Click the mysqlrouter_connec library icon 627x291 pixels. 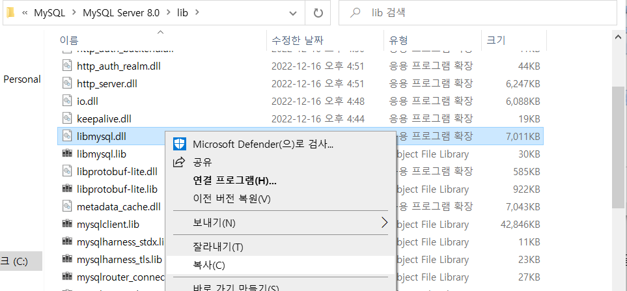pos(67,277)
